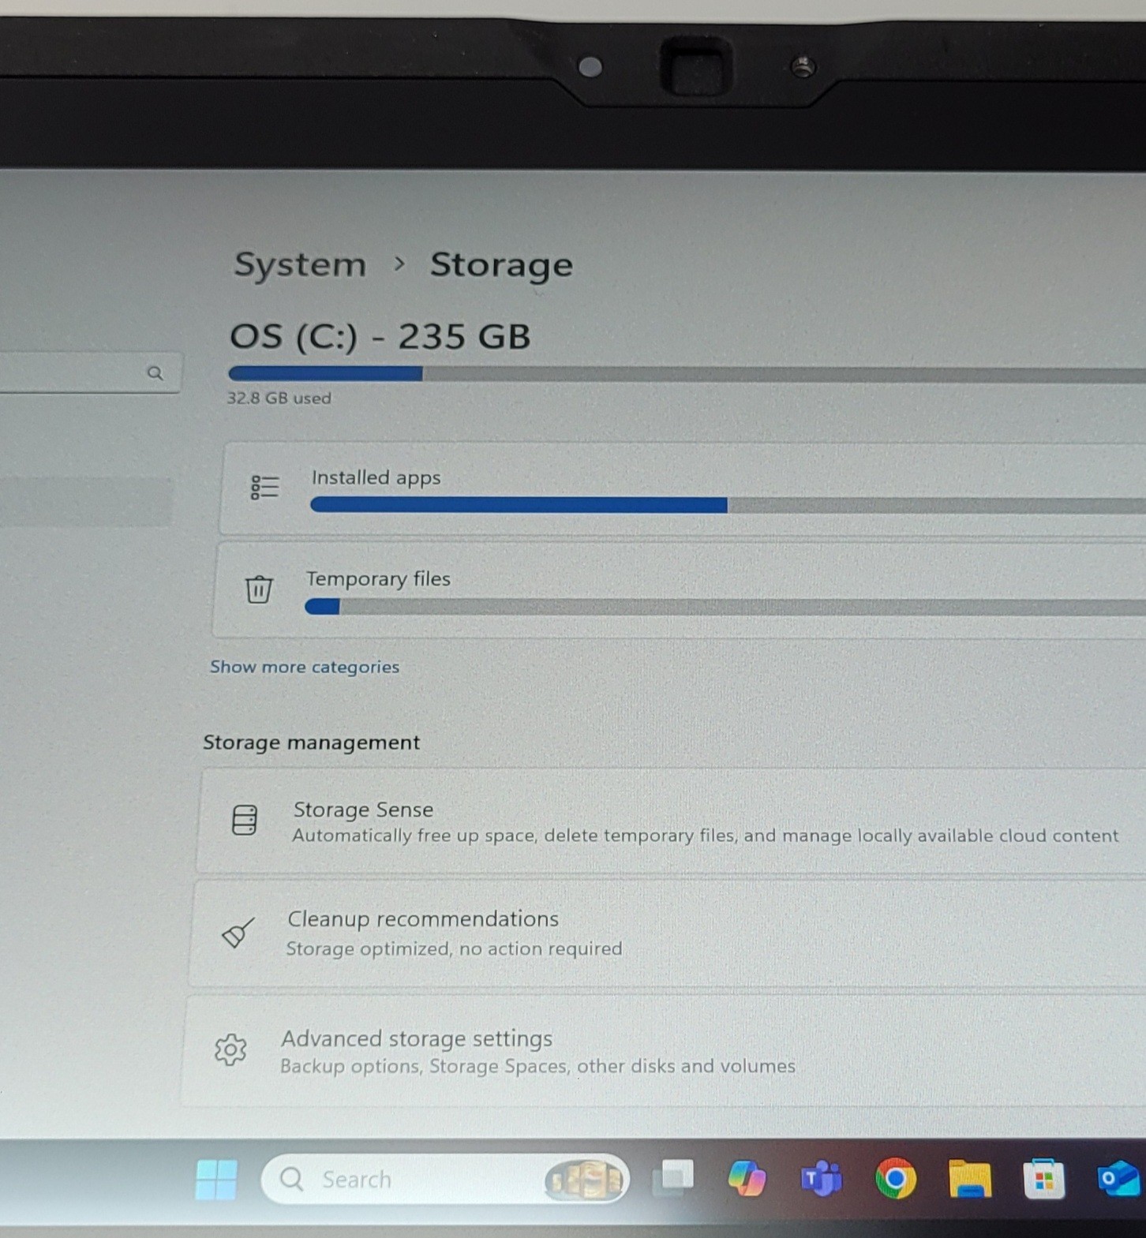Select the highlighted item in settings sidebar

[85, 502]
